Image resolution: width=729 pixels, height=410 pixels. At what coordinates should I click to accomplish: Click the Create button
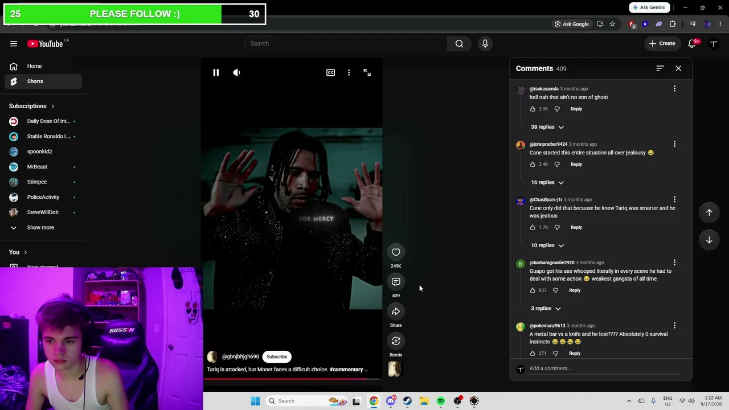(662, 44)
